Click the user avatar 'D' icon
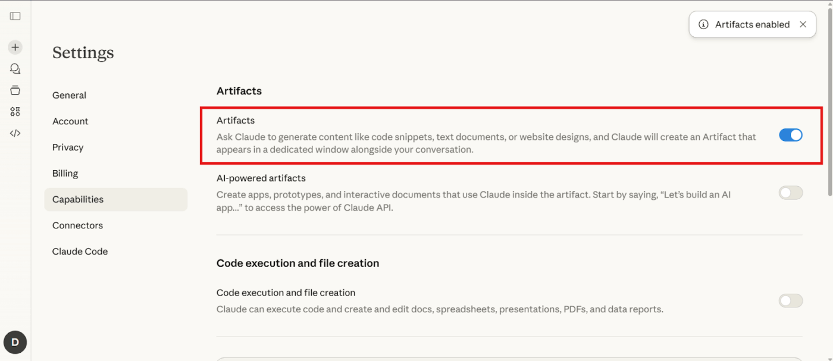The height and width of the screenshot is (361, 833). 15,342
